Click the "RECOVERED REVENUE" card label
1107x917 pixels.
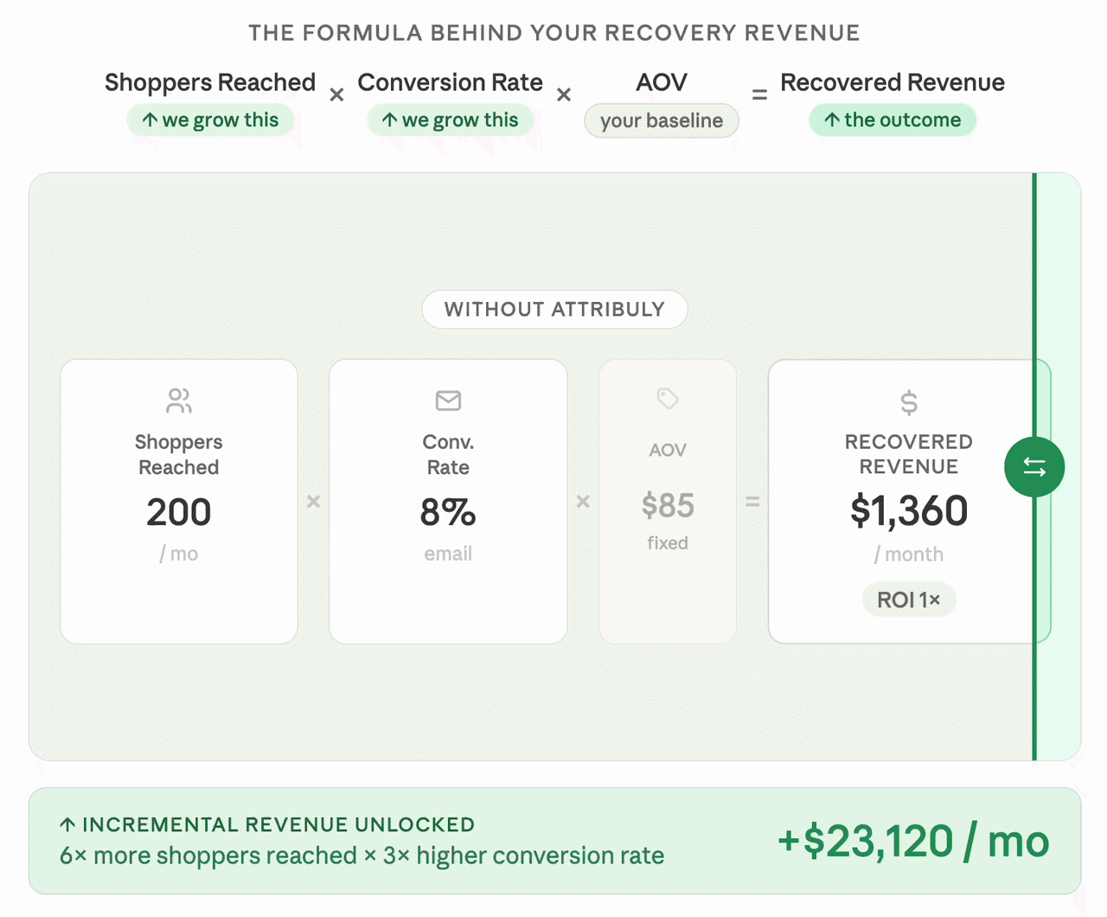909,454
